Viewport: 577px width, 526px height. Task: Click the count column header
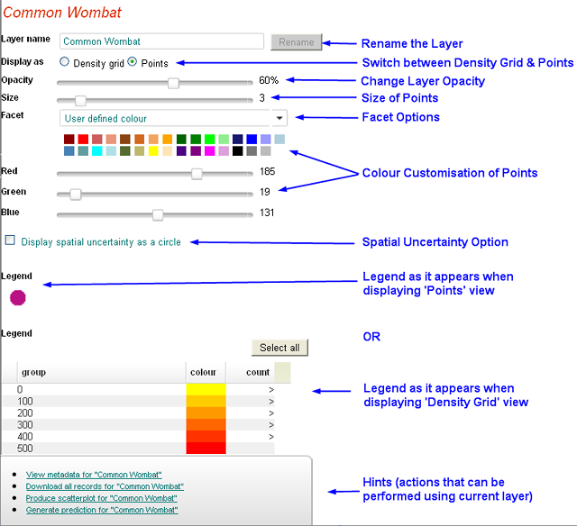click(258, 372)
